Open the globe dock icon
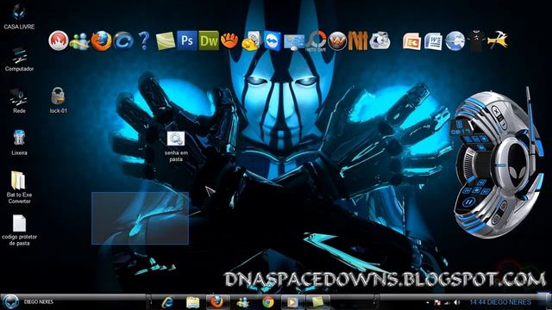Viewport: 552px width, 310px height. (455, 41)
